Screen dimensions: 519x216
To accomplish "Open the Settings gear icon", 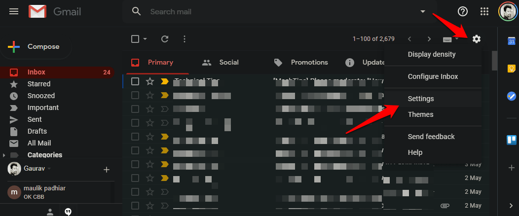I will 476,39.
